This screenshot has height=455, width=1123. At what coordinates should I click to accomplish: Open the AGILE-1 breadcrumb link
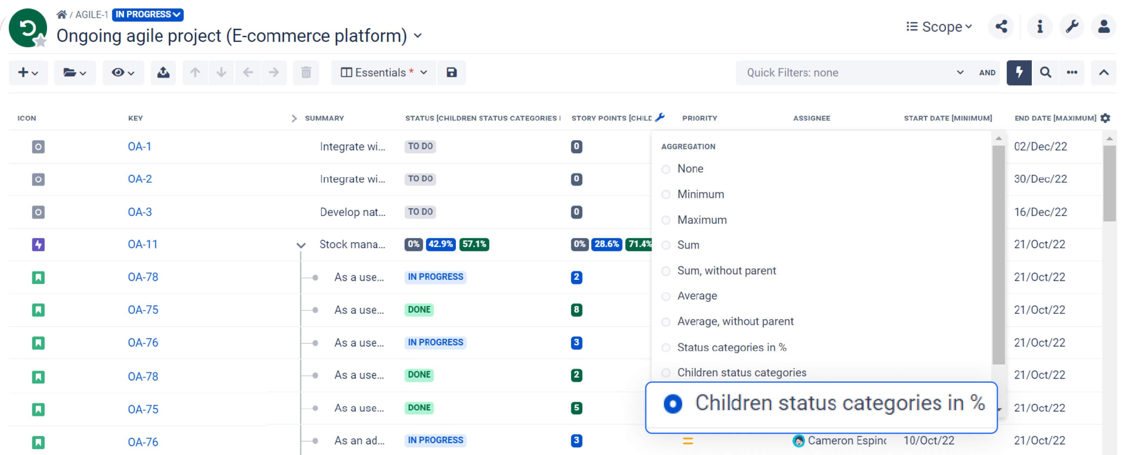(x=92, y=15)
